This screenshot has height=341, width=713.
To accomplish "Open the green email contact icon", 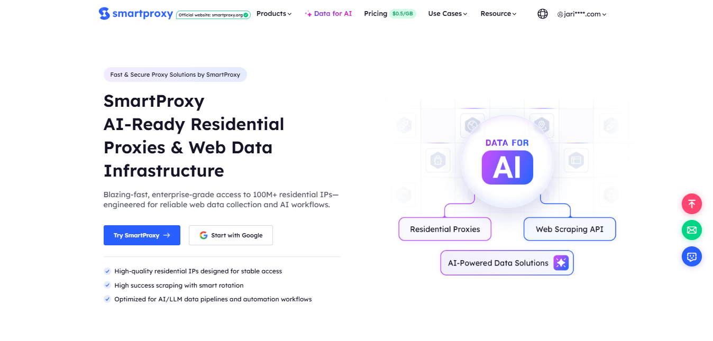I will click(x=691, y=230).
